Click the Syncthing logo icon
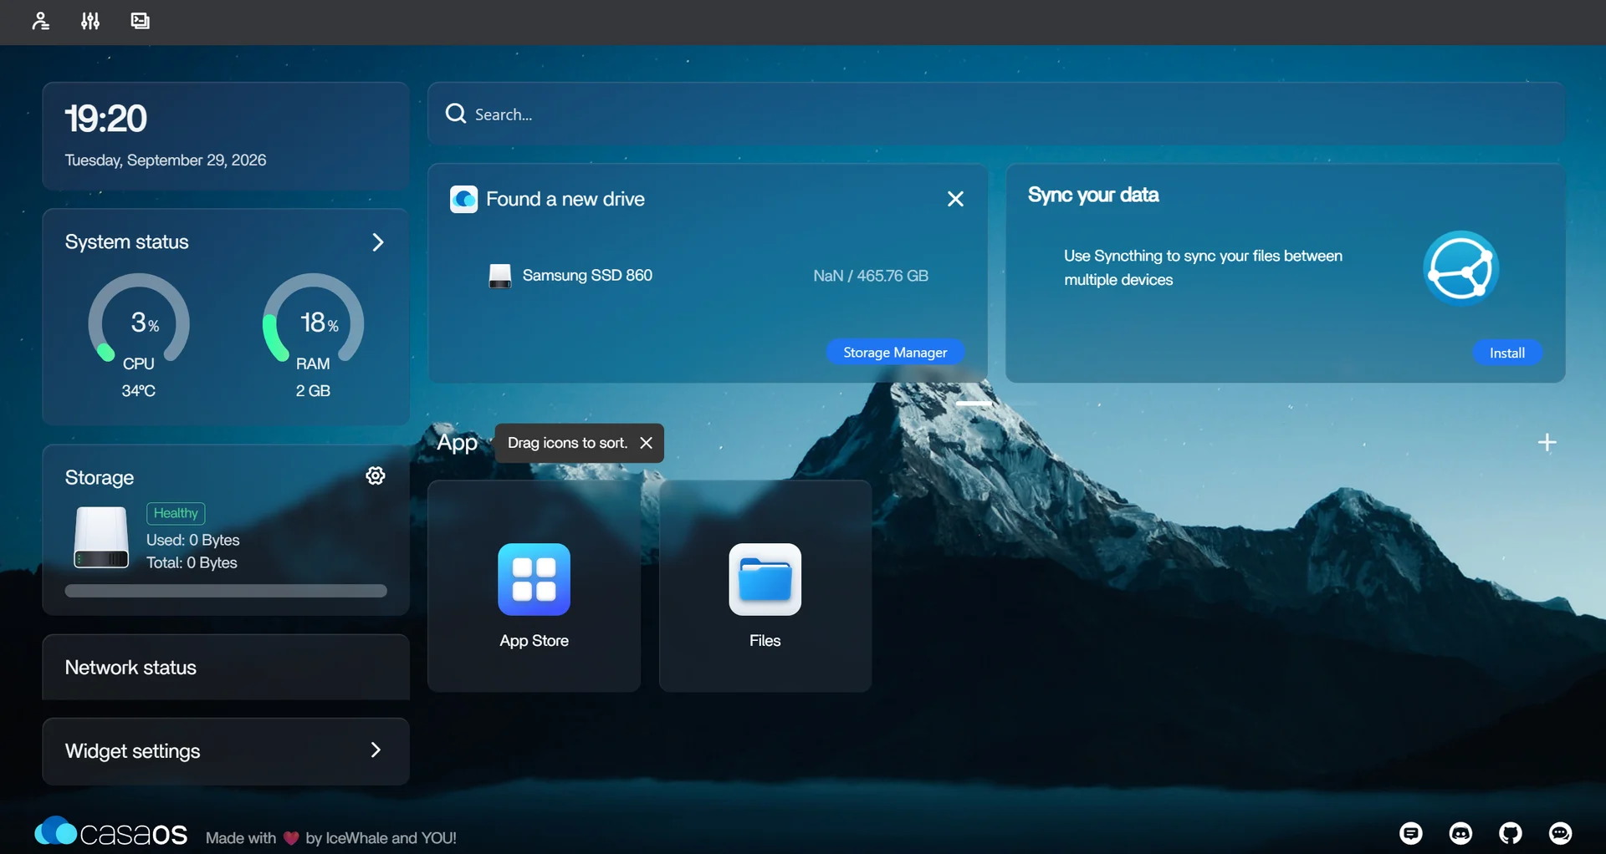1606x854 pixels. tap(1460, 268)
